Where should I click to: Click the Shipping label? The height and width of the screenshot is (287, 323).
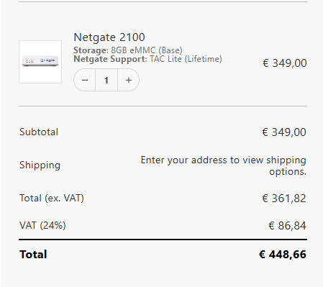[40, 165]
